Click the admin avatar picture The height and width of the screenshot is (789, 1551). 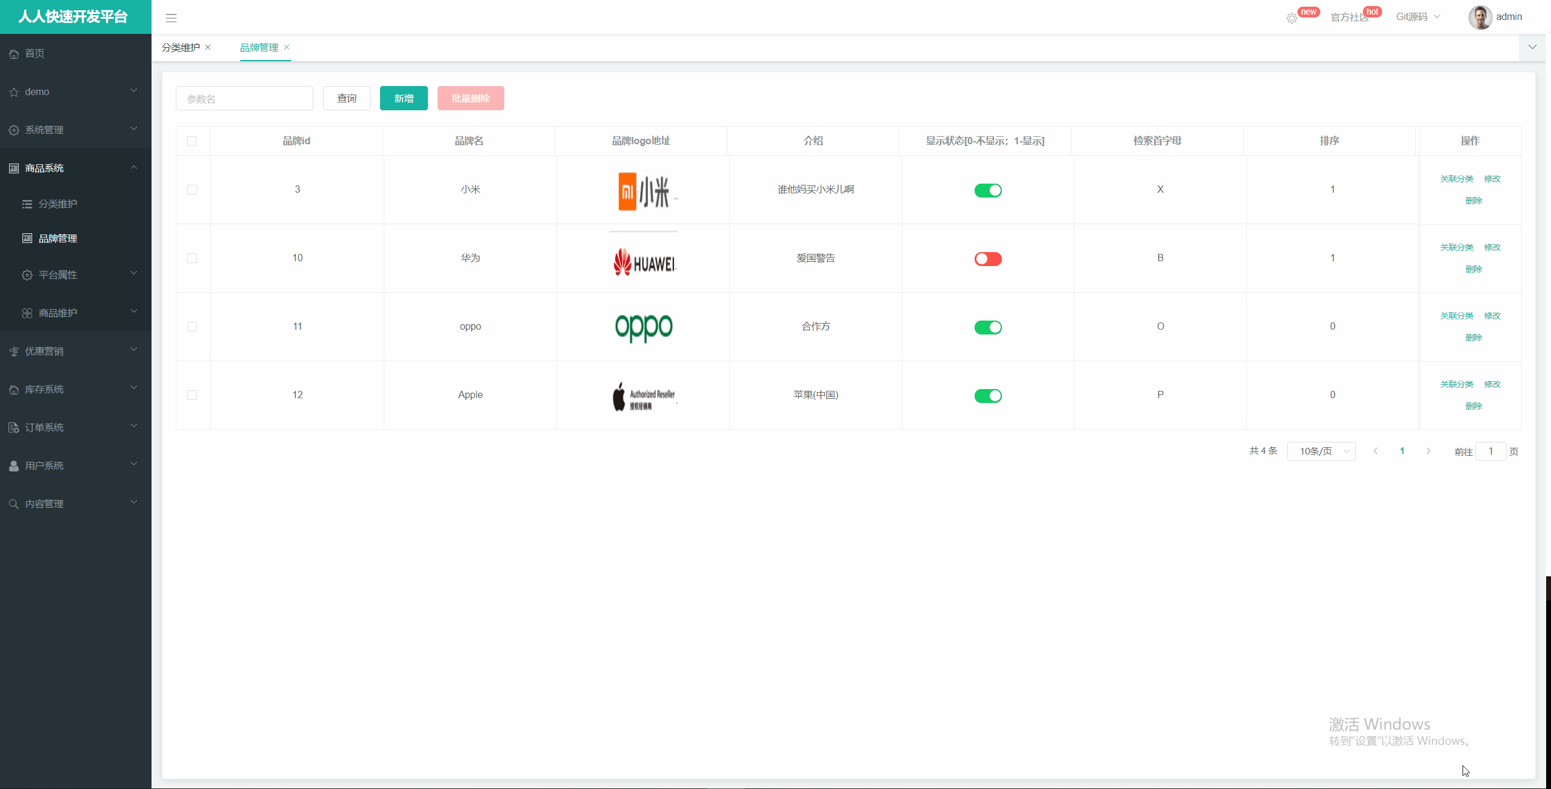1479,18
